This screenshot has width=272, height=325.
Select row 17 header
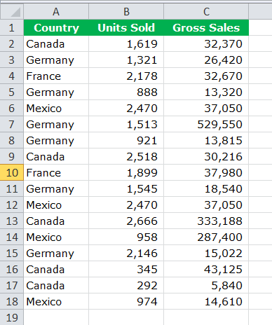coord(12,285)
